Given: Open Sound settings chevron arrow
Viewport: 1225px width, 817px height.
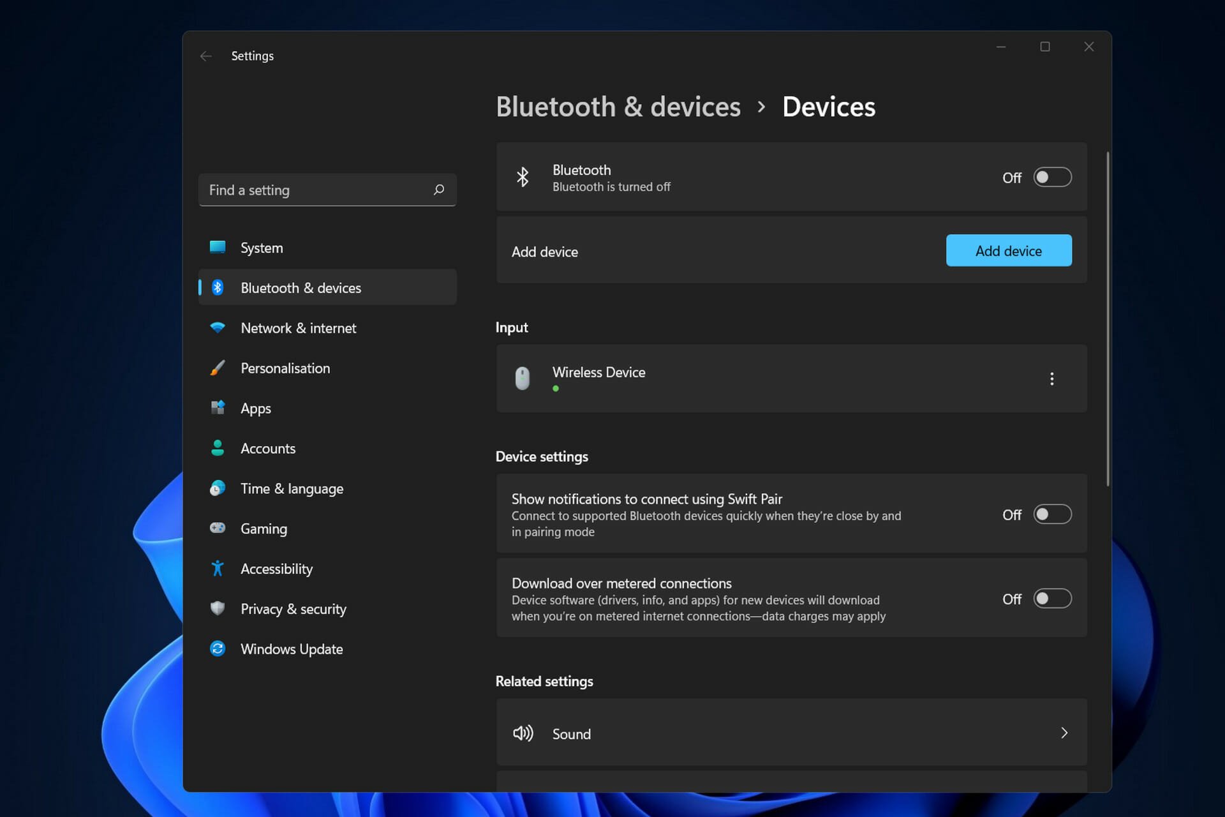Looking at the screenshot, I should 1064,733.
